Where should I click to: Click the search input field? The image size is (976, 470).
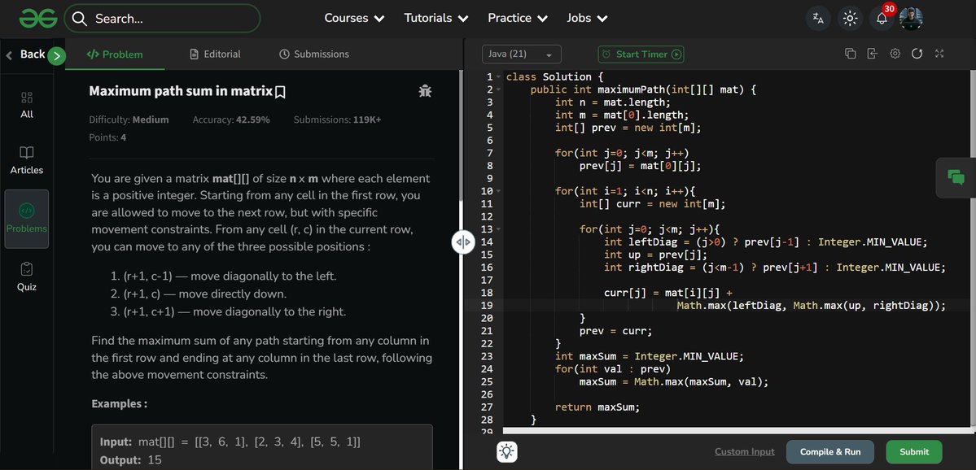pyautogui.click(x=163, y=17)
